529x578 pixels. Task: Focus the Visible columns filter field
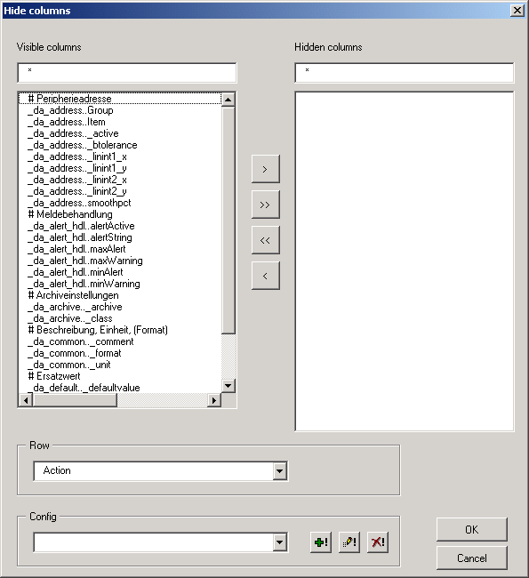coord(127,73)
